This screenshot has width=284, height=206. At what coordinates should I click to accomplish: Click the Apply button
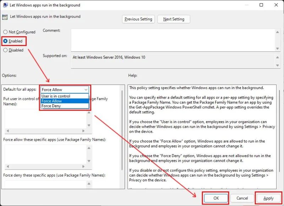click(x=268, y=198)
